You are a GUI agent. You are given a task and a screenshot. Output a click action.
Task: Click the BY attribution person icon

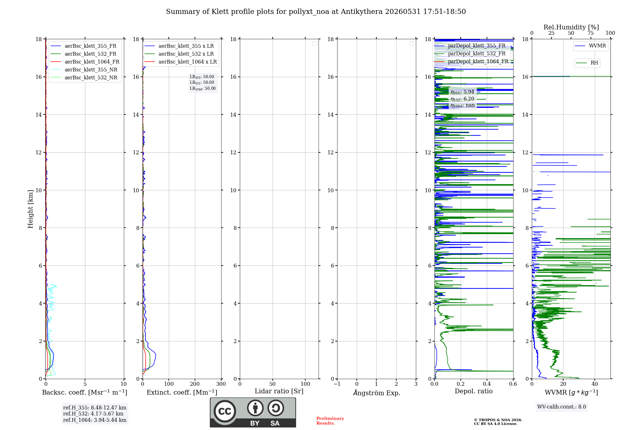click(x=255, y=408)
